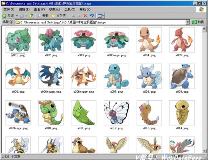Click the scrollbar up arrow
Viewport: 208px width, 160px height.
click(x=204, y=28)
